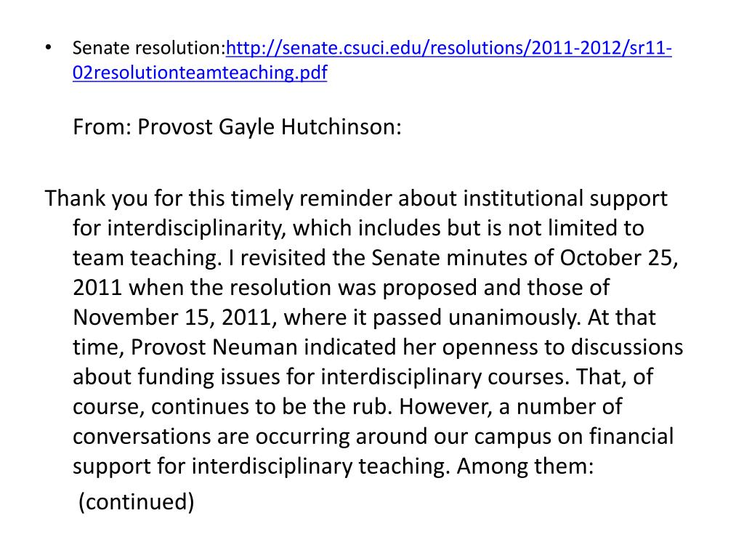Click the date 'October 25,' in the paragraph
The width and height of the screenshot is (744, 558).
pos(619,258)
